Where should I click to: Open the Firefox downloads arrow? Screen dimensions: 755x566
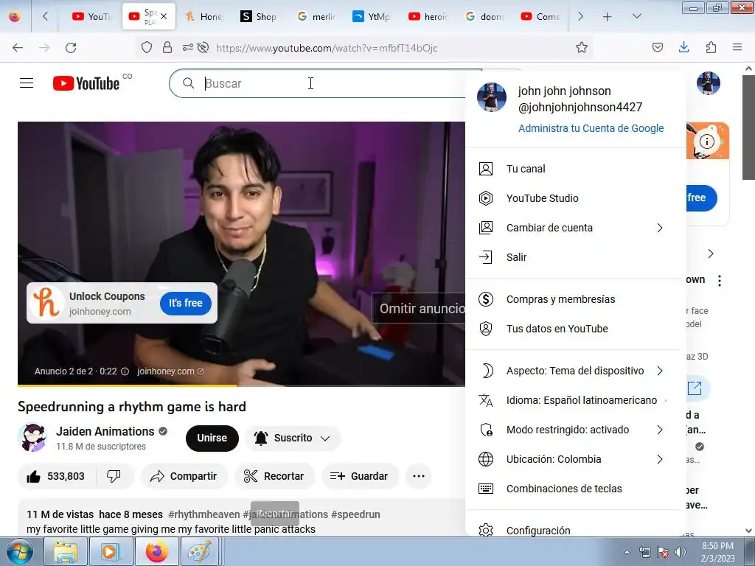683,47
